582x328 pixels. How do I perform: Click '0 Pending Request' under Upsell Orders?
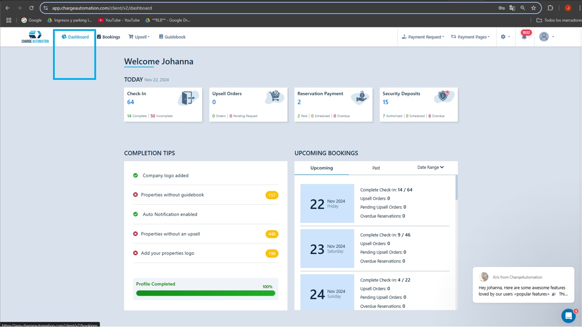[243, 116]
